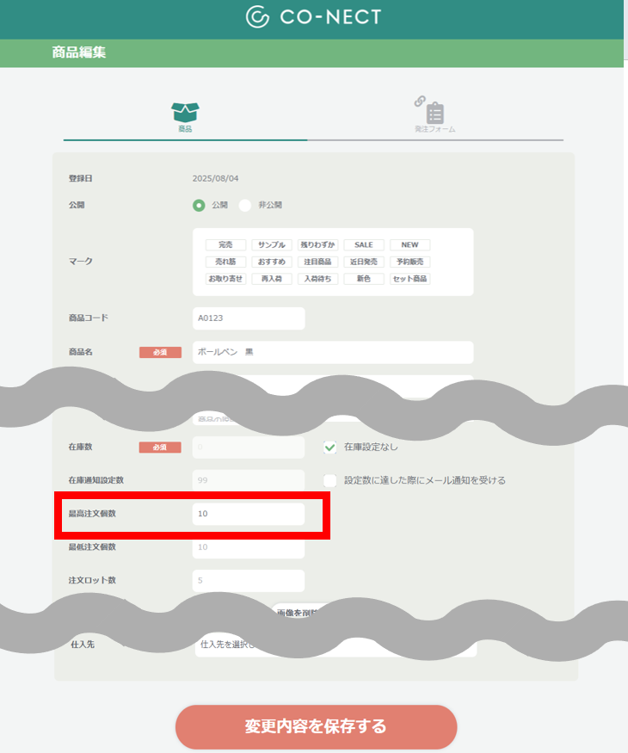Screen dimensions: 628x753
Task: Toggle the セット商品 mark tag
Action: tap(410, 279)
